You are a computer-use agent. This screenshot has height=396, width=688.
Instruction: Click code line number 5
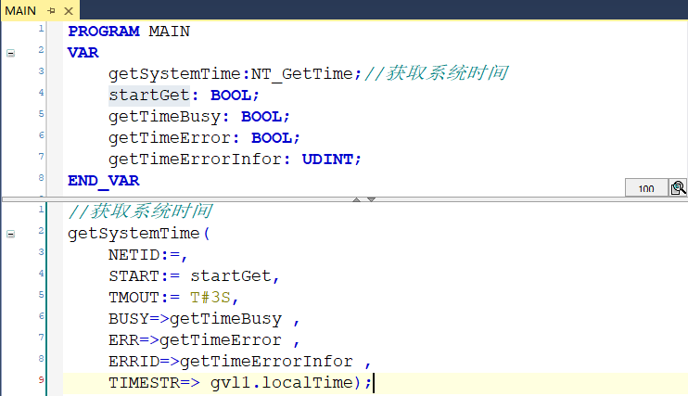pos(41,295)
